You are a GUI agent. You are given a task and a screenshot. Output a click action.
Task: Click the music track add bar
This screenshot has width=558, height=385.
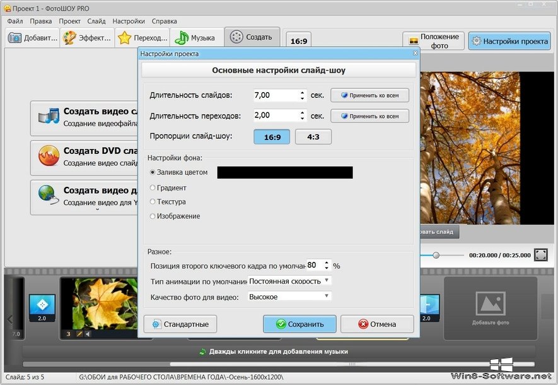click(279, 352)
